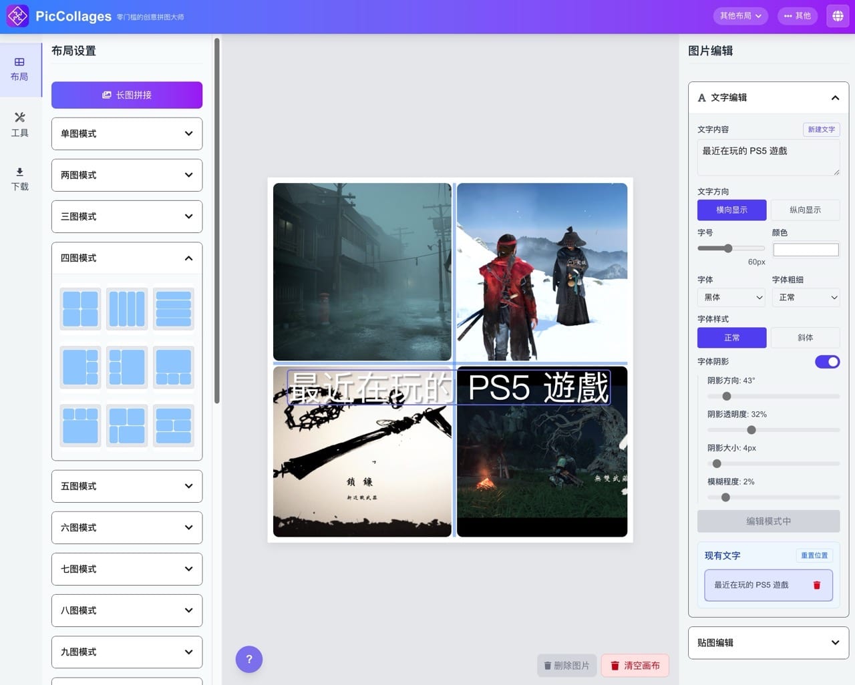This screenshot has height=685, width=855.
Task: Expand the 五图模式 section
Action: pyautogui.click(x=126, y=486)
